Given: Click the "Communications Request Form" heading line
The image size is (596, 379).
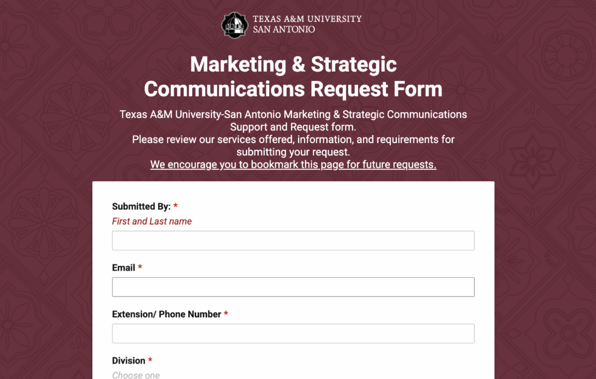Looking at the screenshot, I should (x=293, y=89).
